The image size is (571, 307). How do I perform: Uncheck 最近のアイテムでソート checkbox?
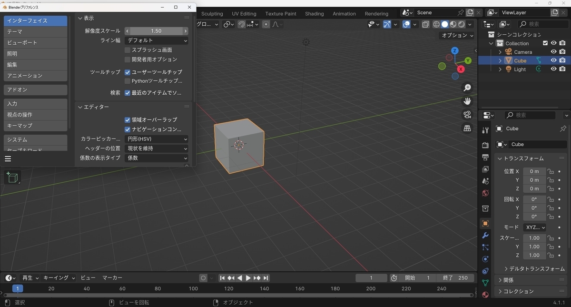[x=128, y=93]
